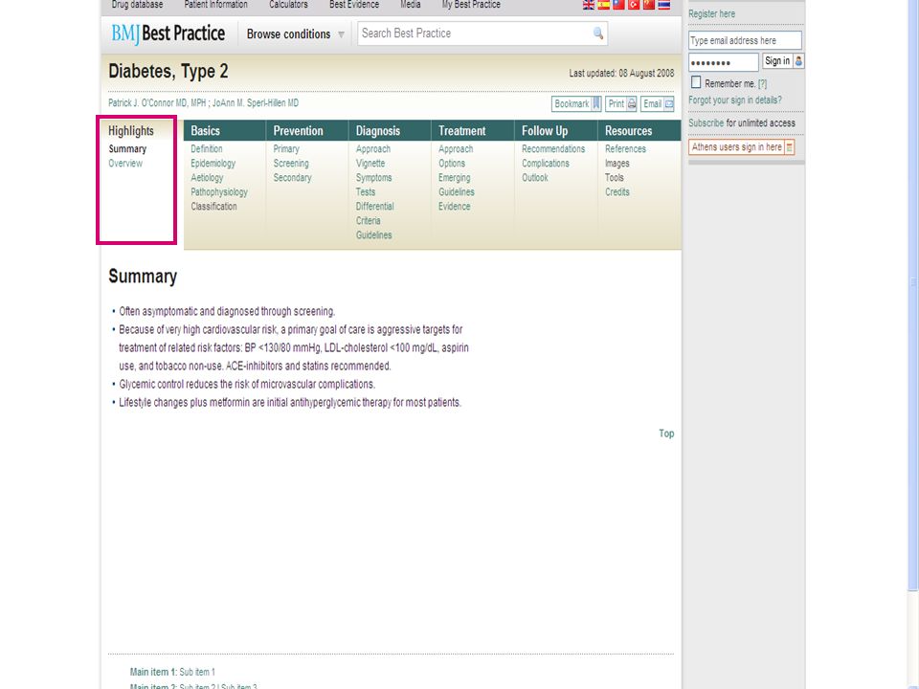Image resolution: width=919 pixels, height=689 pixels.
Task: Open the Overview link under Highlights
Action: (x=125, y=164)
